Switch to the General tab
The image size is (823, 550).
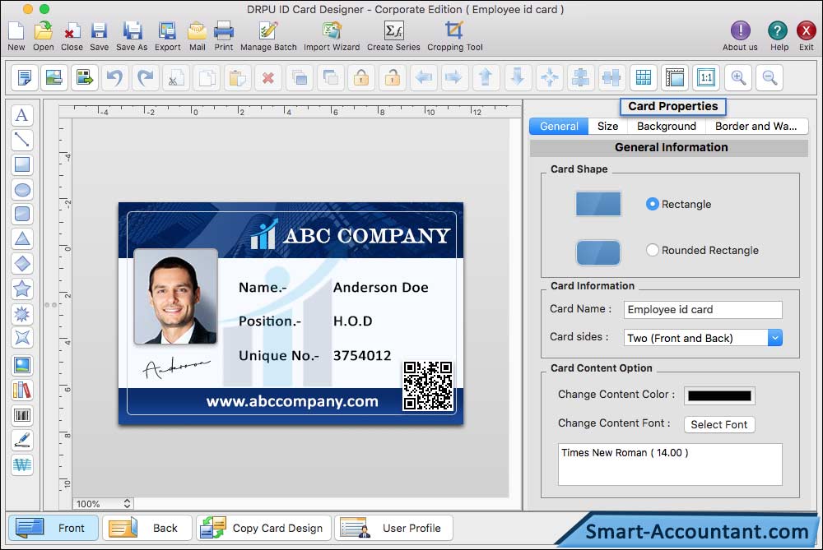coord(559,127)
